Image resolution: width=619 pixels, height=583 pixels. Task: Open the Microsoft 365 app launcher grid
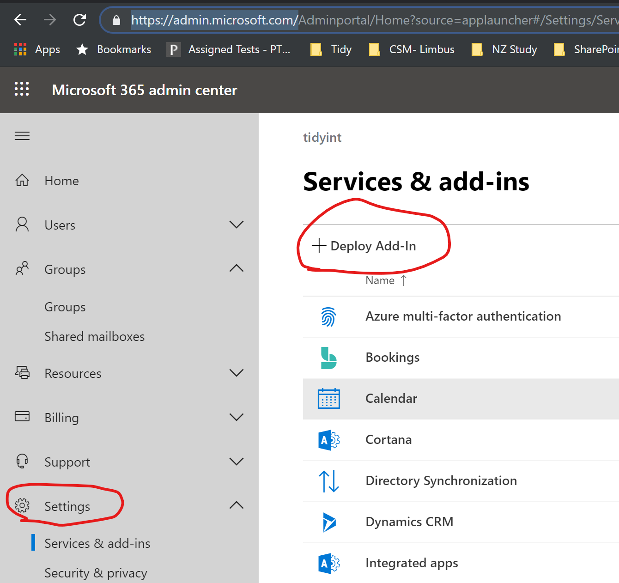[x=22, y=89]
